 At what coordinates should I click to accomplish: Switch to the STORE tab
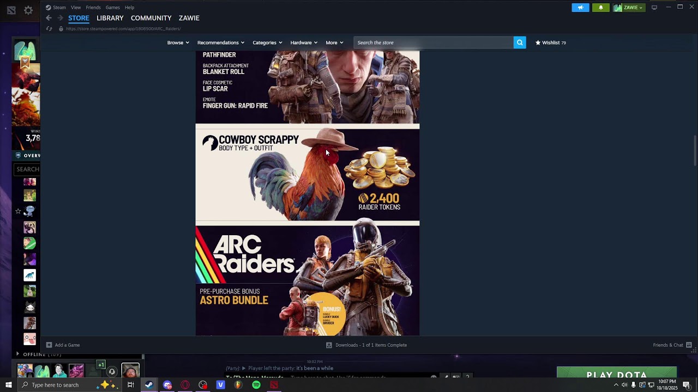pyautogui.click(x=79, y=18)
